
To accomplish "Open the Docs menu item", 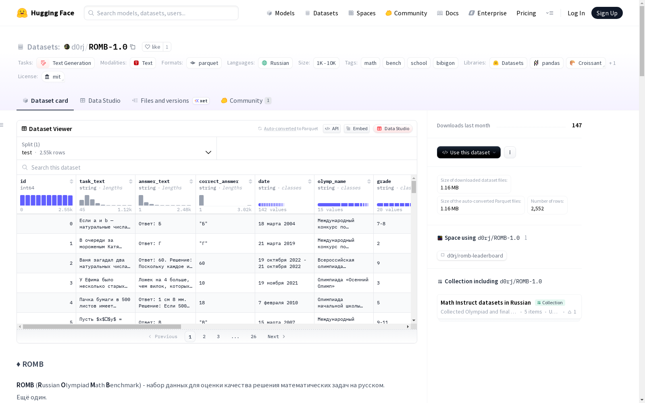I will point(448,13).
